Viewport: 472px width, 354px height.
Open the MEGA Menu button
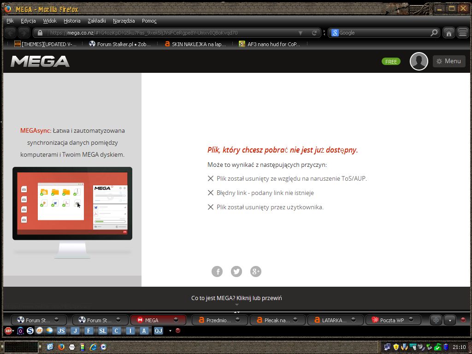click(449, 61)
